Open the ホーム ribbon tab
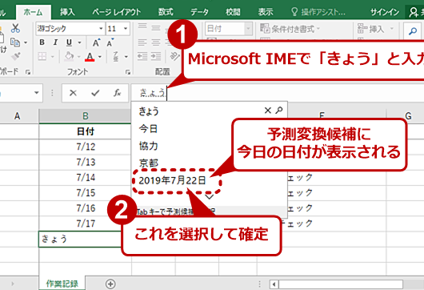424x290 pixels. pyautogui.click(x=34, y=12)
